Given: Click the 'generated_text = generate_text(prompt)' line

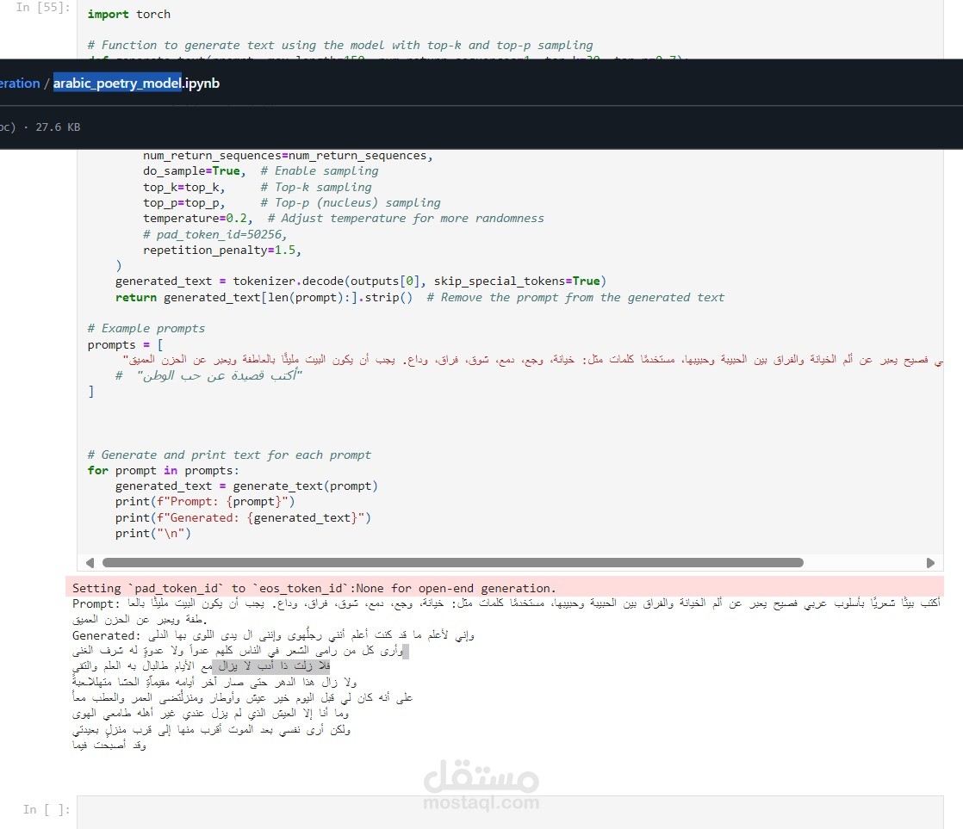Looking at the screenshot, I should pos(246,486).
